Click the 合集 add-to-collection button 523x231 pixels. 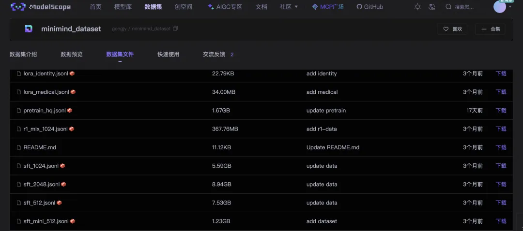tap(490, 29)
